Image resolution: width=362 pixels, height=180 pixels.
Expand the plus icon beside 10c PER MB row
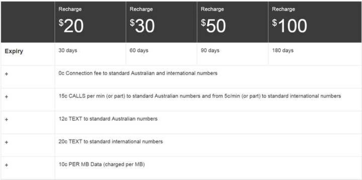coord(6,165)
